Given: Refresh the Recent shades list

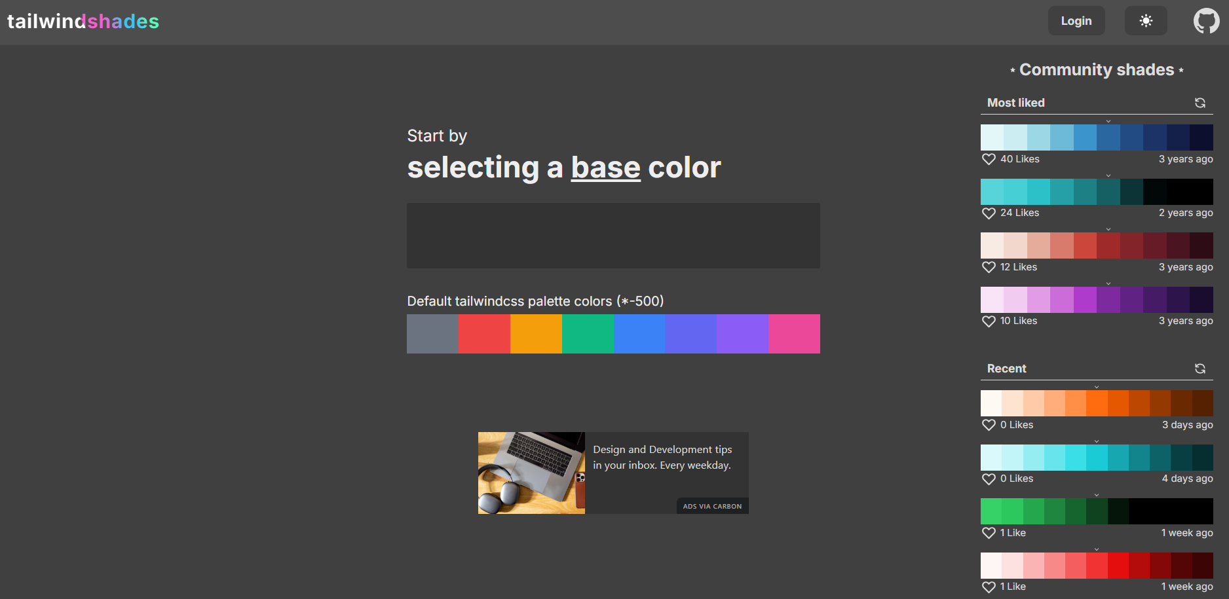Looking at the screenshot, I should point(1200,369).
